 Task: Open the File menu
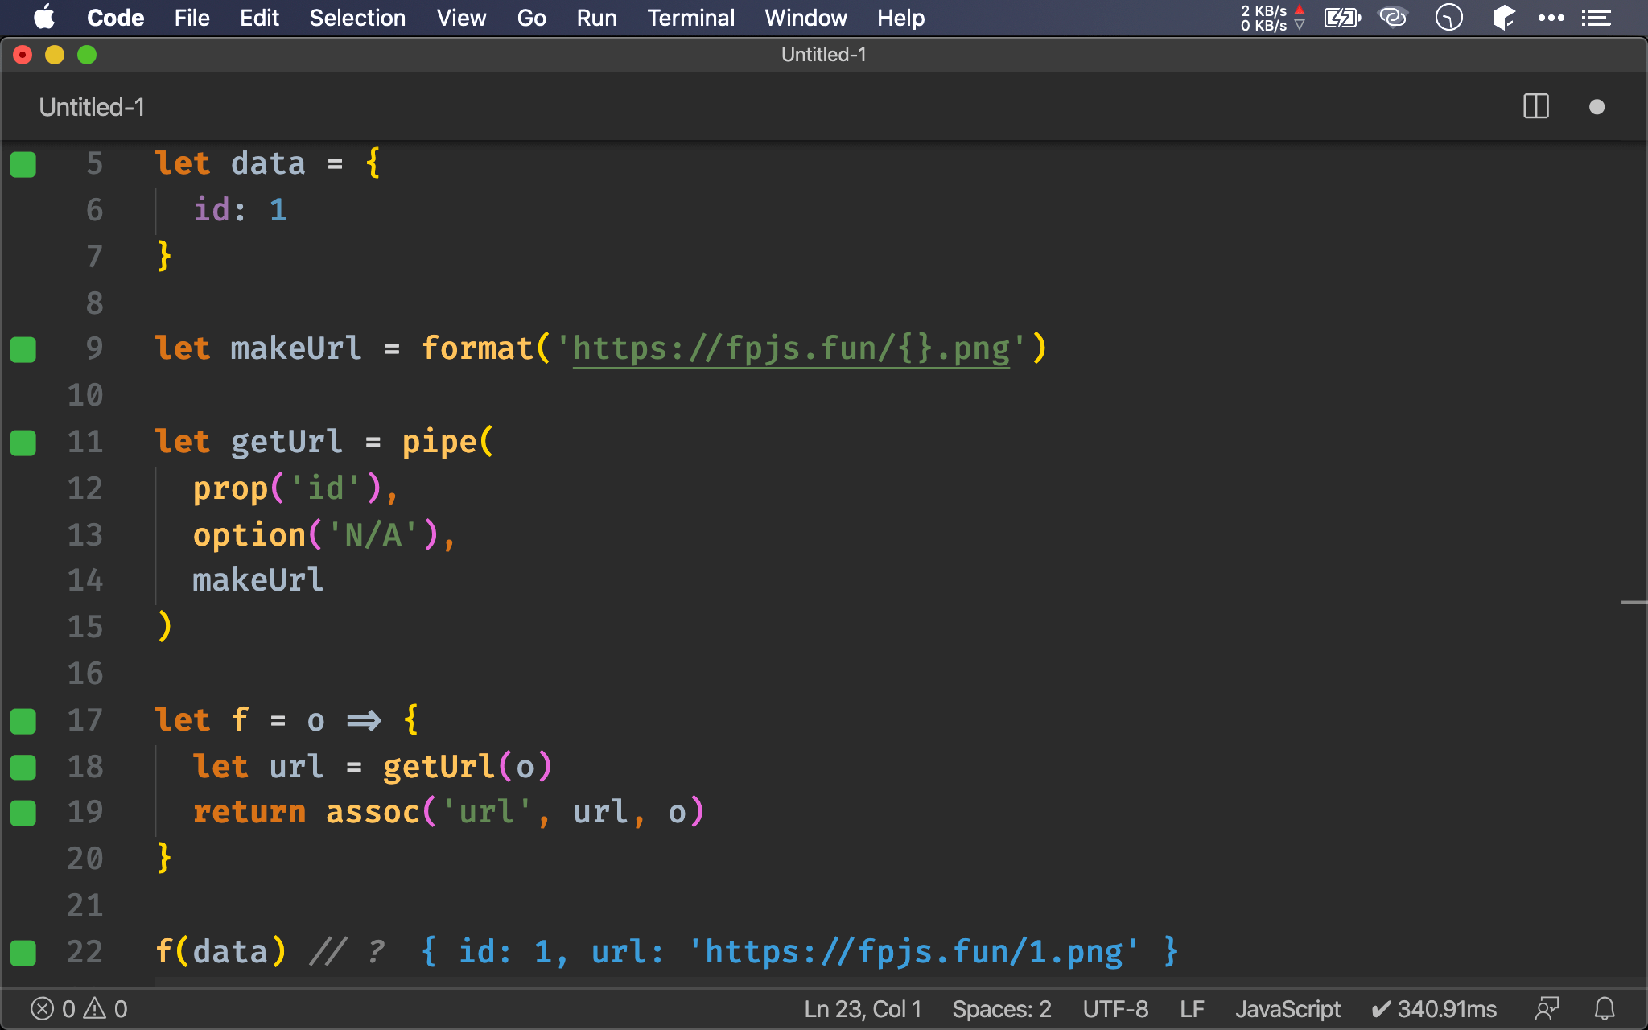pos(192,18)
